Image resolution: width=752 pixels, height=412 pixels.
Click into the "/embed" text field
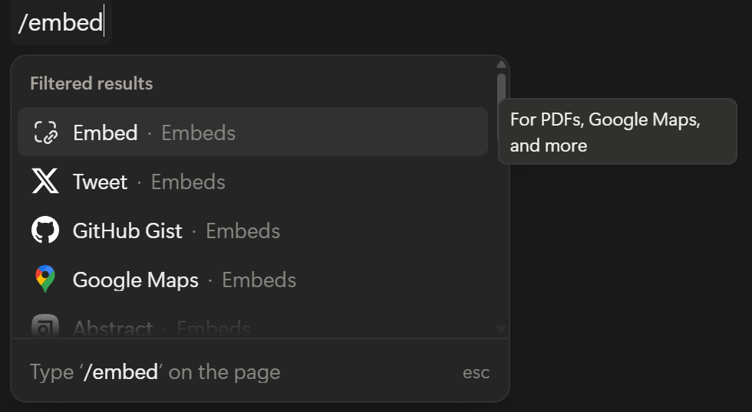tap(61, 22)
